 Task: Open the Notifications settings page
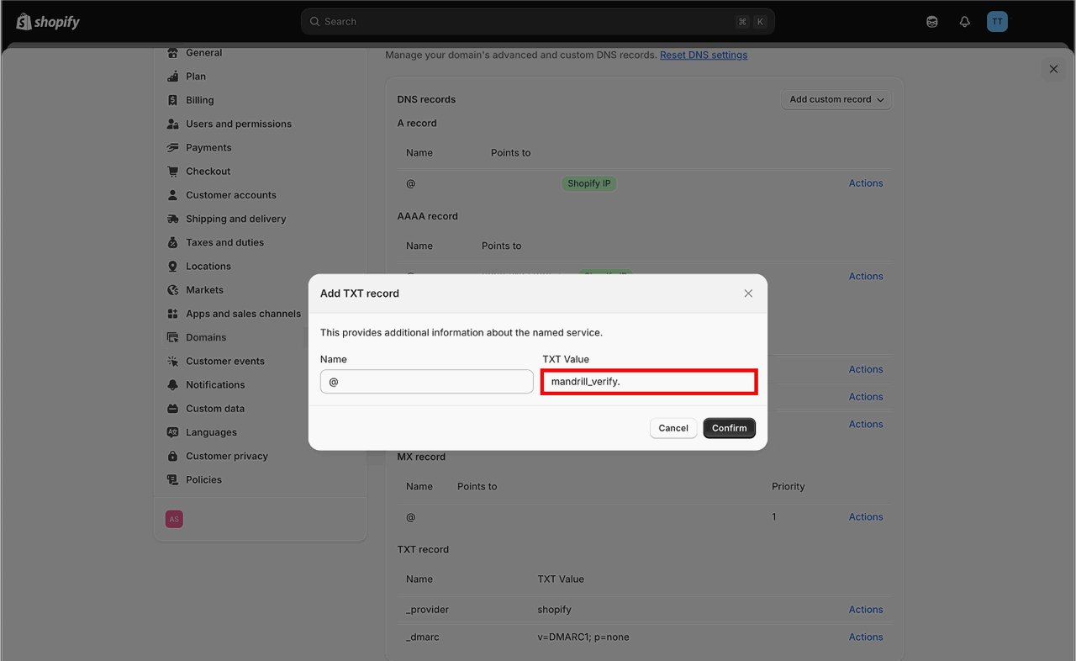[215, 385]
